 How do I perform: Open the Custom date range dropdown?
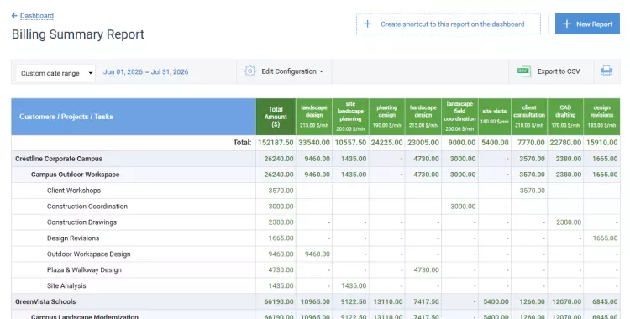pyautogui.click(x=55, y=73)
